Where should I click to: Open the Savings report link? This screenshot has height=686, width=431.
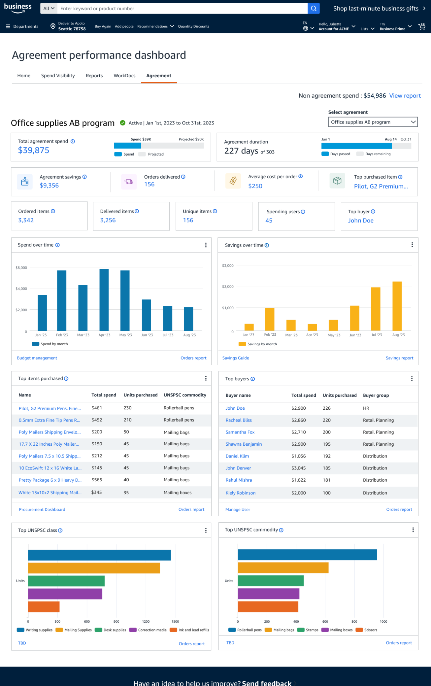[x=399, y=358]
